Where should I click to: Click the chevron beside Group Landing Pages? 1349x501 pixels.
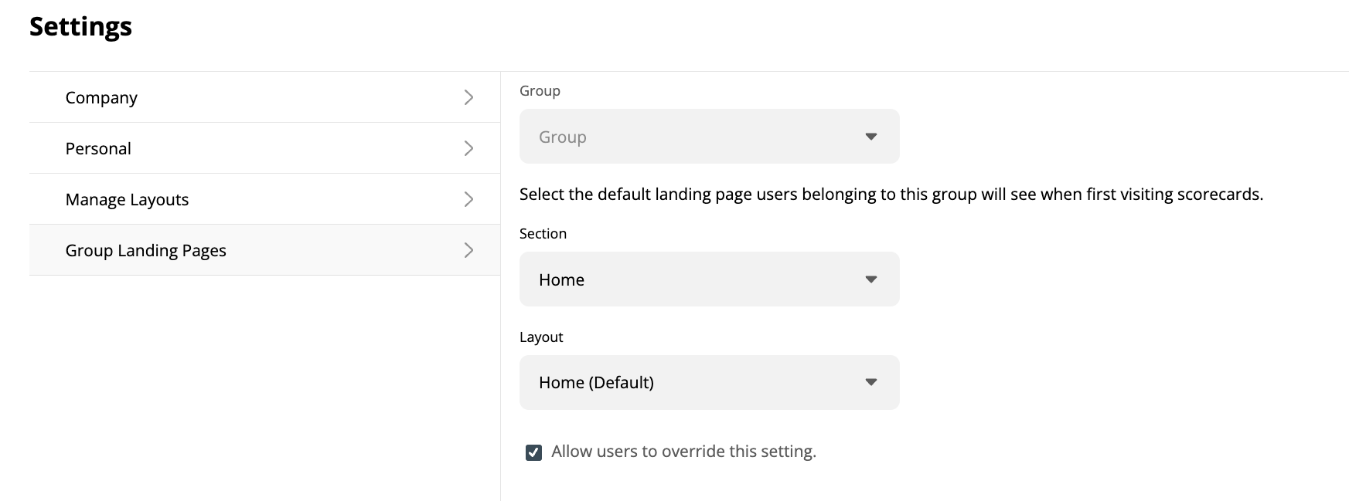468,250
